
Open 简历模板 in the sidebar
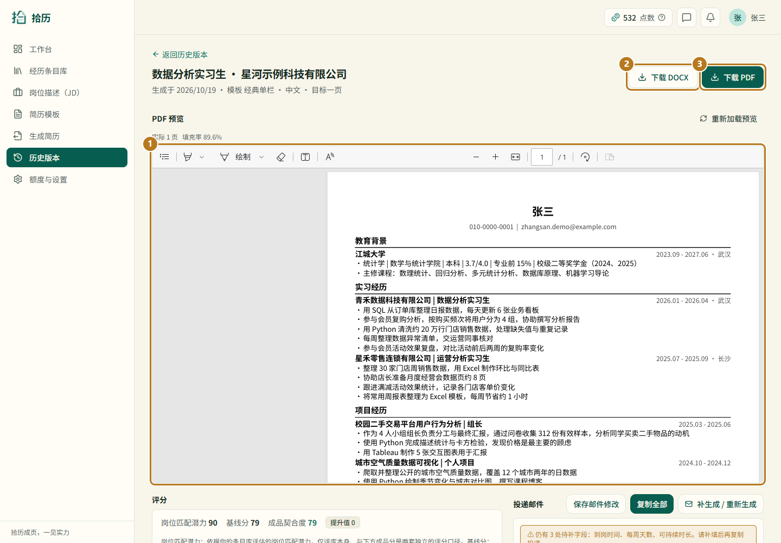(x=67, y=114)
